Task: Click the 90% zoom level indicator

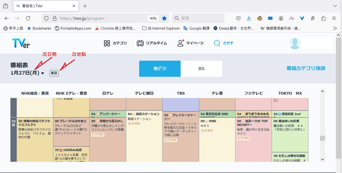Action: pyautogui.click(x=153, y=18)
